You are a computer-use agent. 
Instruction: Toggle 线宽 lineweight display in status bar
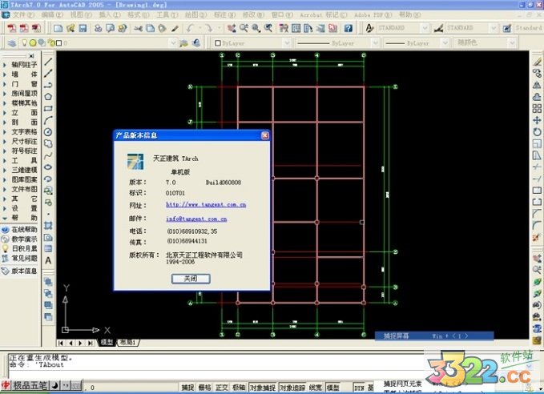pyautogui.click(x=316, y=388)
